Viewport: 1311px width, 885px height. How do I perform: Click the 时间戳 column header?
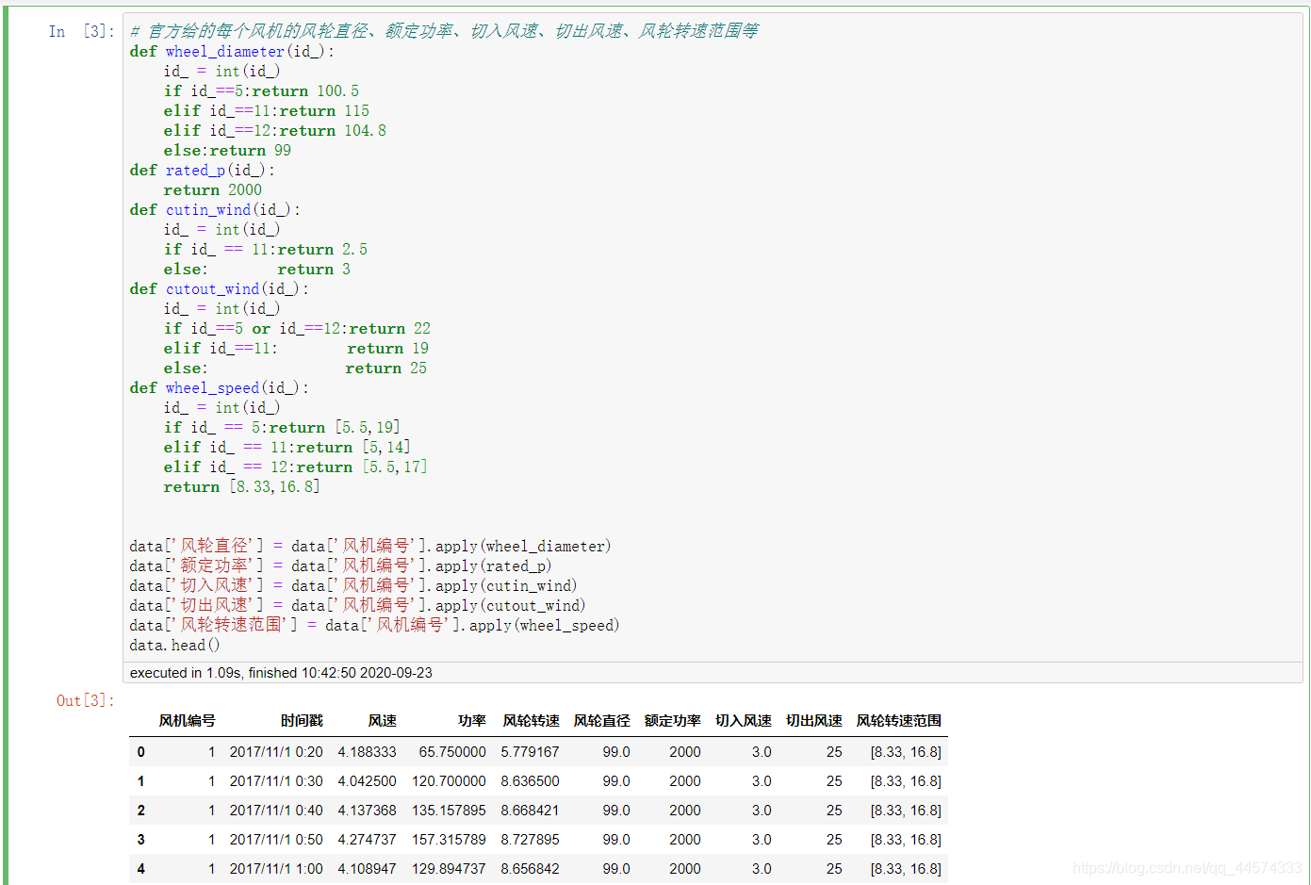click(302, 721)
